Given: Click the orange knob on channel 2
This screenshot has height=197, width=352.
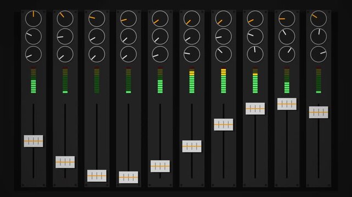Looking at the screenshot, I should click(65, 19).
